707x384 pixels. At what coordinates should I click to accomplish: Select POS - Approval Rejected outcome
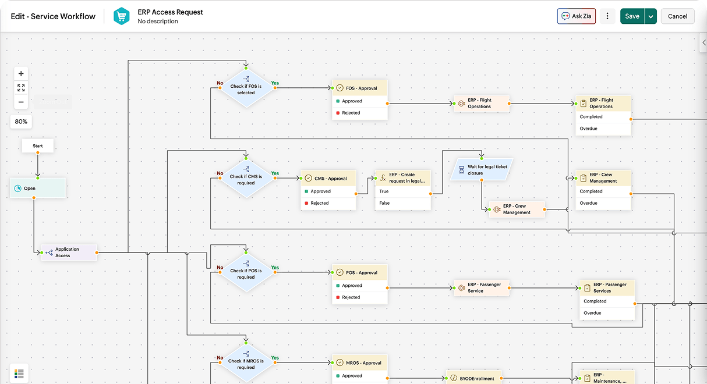(x=359, y=297)
